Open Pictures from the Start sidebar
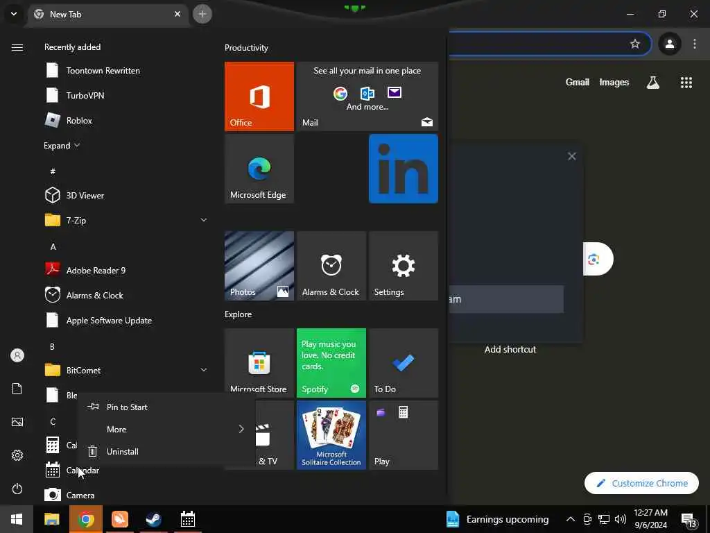This screenshot has height=533, width=710. (17, 422)
